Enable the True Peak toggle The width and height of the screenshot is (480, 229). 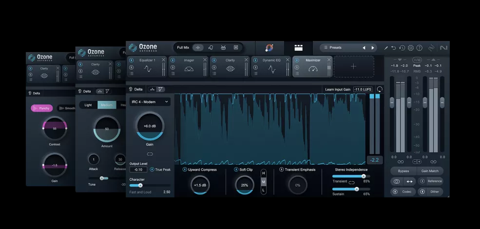[152, 170]
